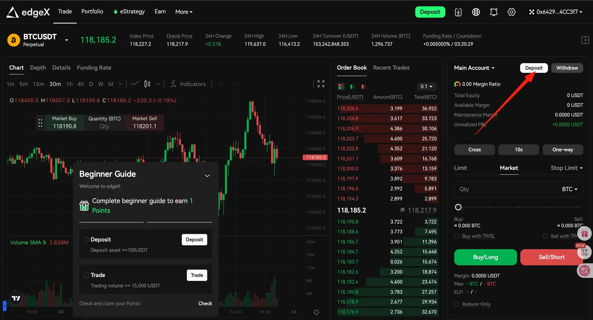Open order book 0.1 grouping dropdown
The image size is (593, 320).
pyautogui.click(x=427, y=86)
